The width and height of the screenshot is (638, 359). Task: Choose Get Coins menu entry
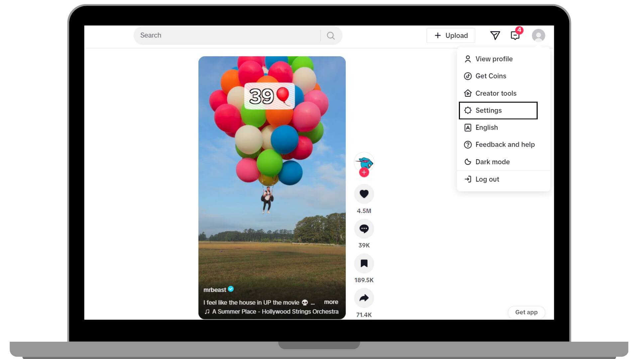point(503,76)
